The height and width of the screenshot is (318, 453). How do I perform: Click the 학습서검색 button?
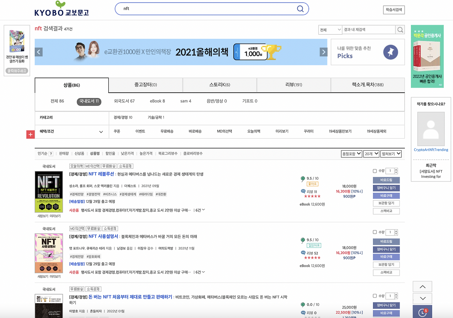pos(394,10)
